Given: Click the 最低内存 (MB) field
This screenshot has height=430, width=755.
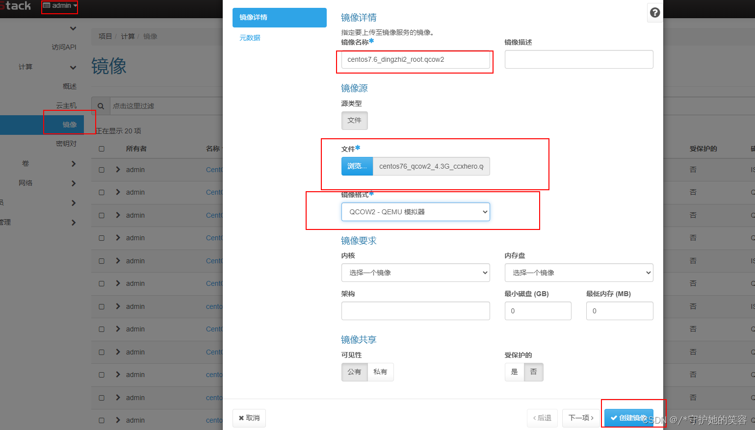Looking at the screenshot, I should pyautogui.click(x=620, y=311).
